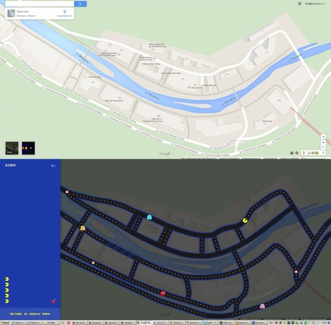
Task: Zoom out with the minus button
Action: (x=323, y=147)
